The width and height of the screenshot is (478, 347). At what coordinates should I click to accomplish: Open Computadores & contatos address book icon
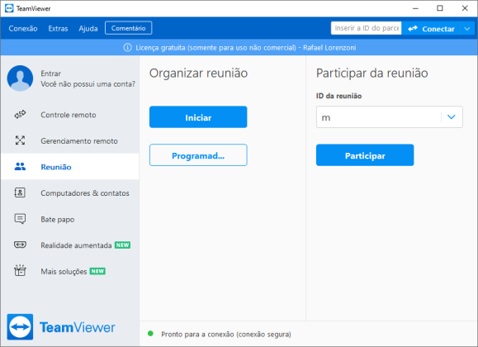(x=20, y=193)
